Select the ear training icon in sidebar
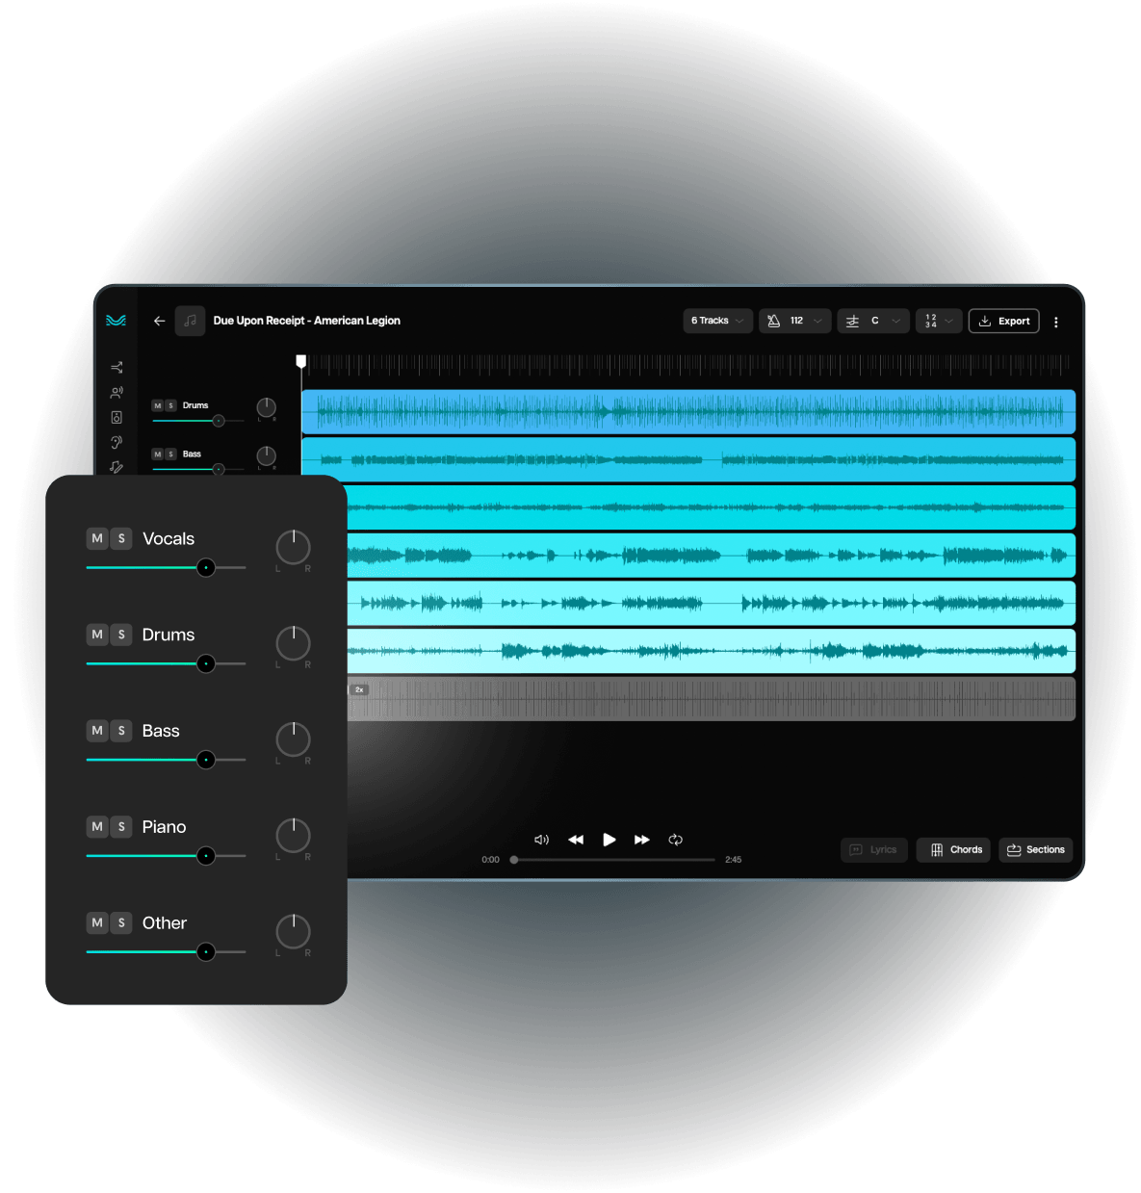This screenshot has width=1141, height=1193. tap(117, 443)
